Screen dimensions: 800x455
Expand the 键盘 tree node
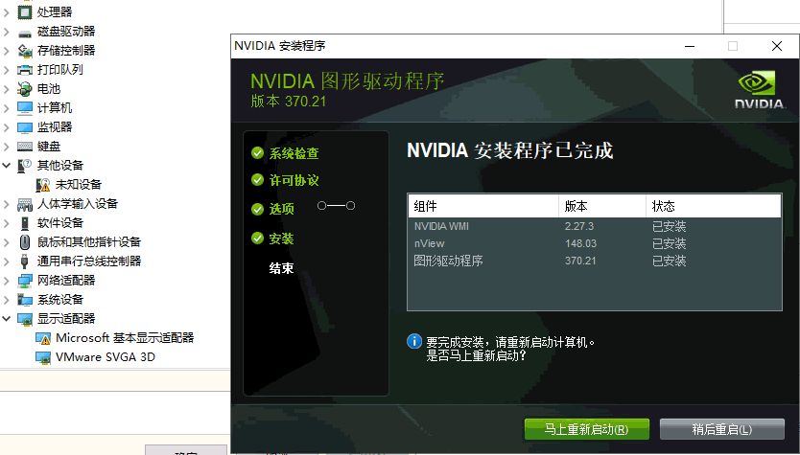point(7,147)
